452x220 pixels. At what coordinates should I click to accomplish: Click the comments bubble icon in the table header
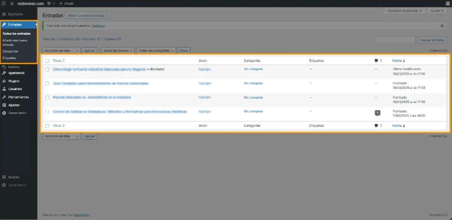376,61
